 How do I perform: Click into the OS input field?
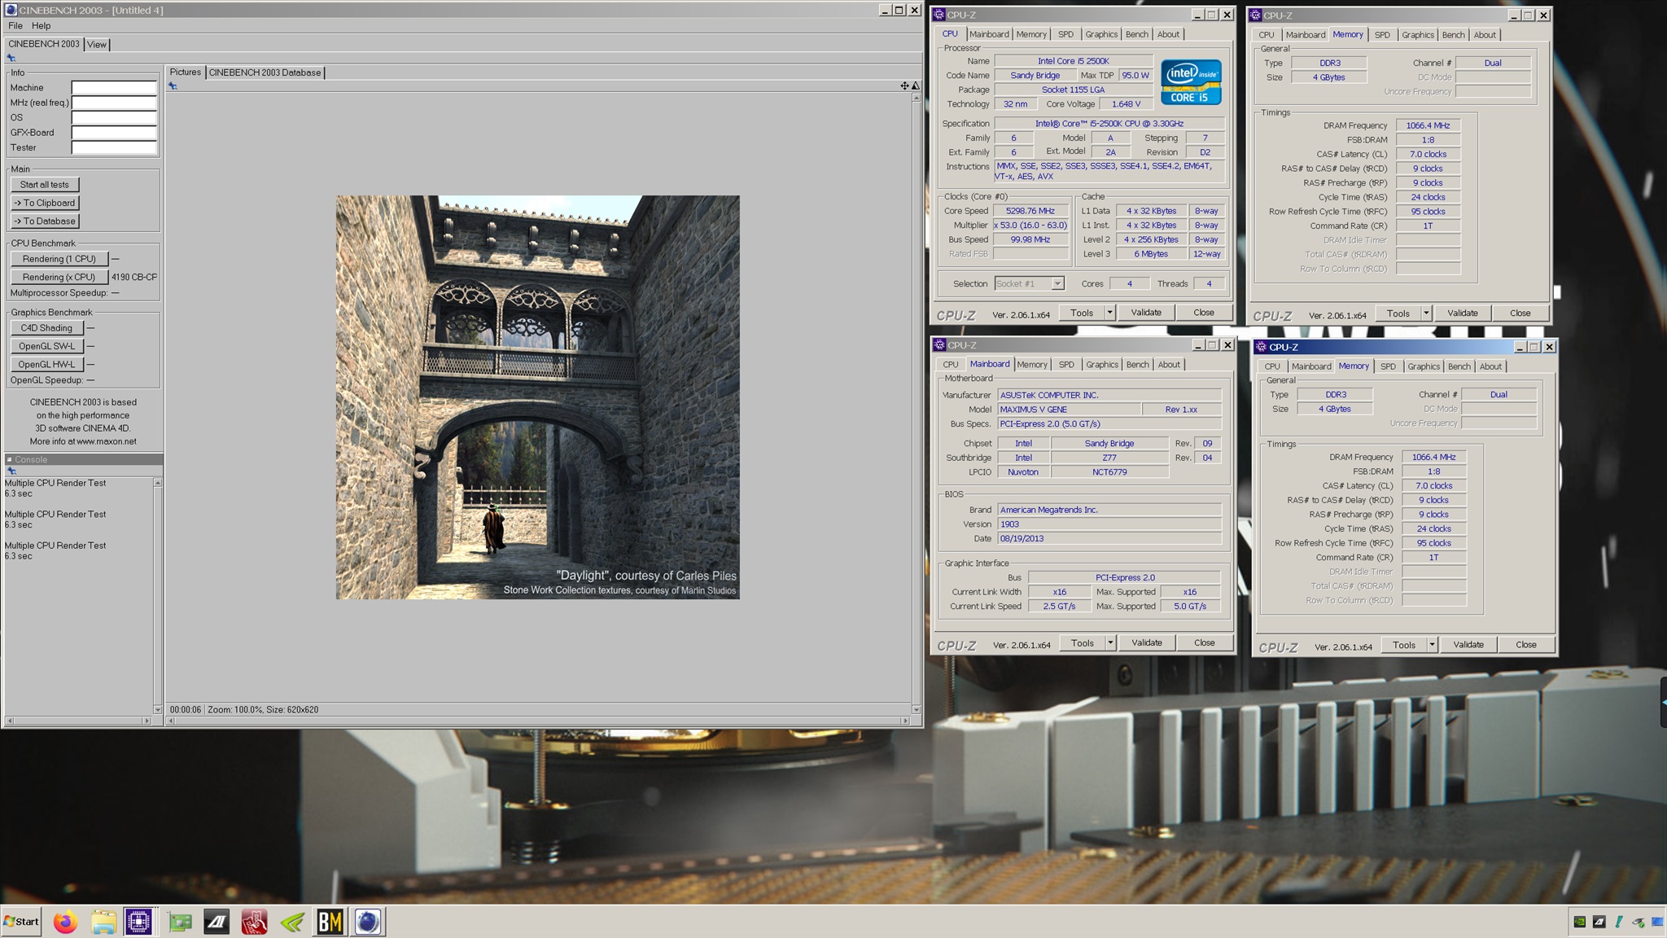click(x=114, y=118)
